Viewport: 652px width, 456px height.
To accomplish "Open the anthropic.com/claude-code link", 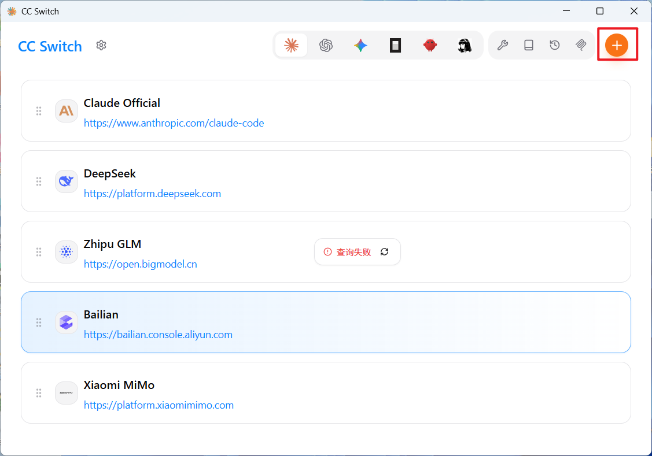I will 174,123.
